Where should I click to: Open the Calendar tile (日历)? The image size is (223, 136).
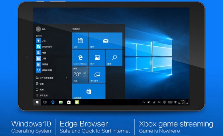[x=80, y=41]
